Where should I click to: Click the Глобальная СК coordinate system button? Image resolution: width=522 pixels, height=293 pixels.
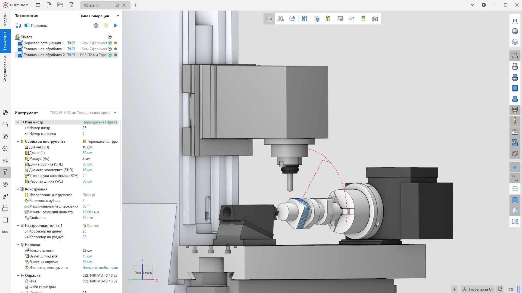click(x=478, y=289)
